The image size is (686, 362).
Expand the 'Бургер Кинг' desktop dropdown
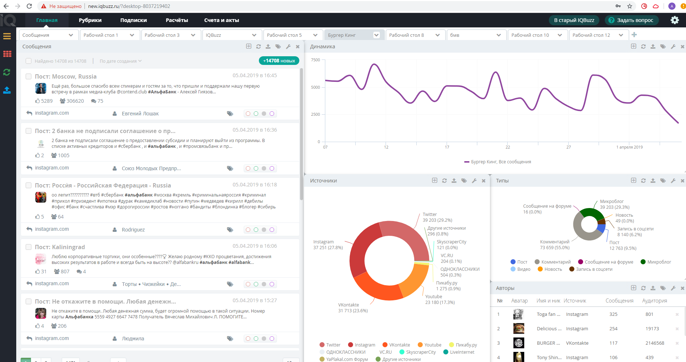[x=376, y=35]
